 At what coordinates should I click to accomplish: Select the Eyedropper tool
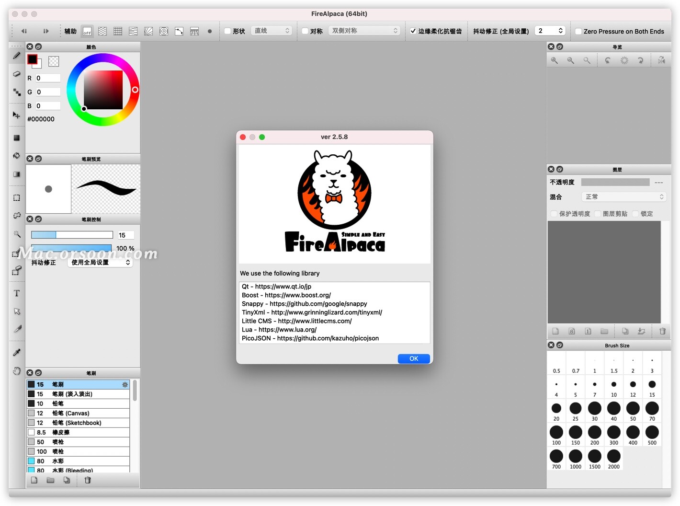17,353
